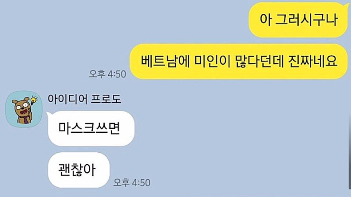
Task: Tap the yellow bubble 아 그러시구나
Action: click(298, 20)
